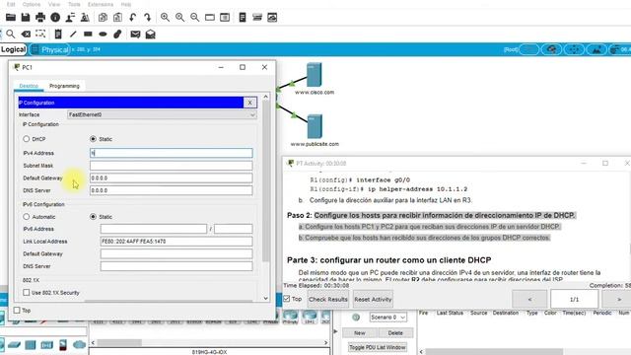This screenshot has height=355, width=631.
Task: Open the Extensions menu
Action: [101, 4]
